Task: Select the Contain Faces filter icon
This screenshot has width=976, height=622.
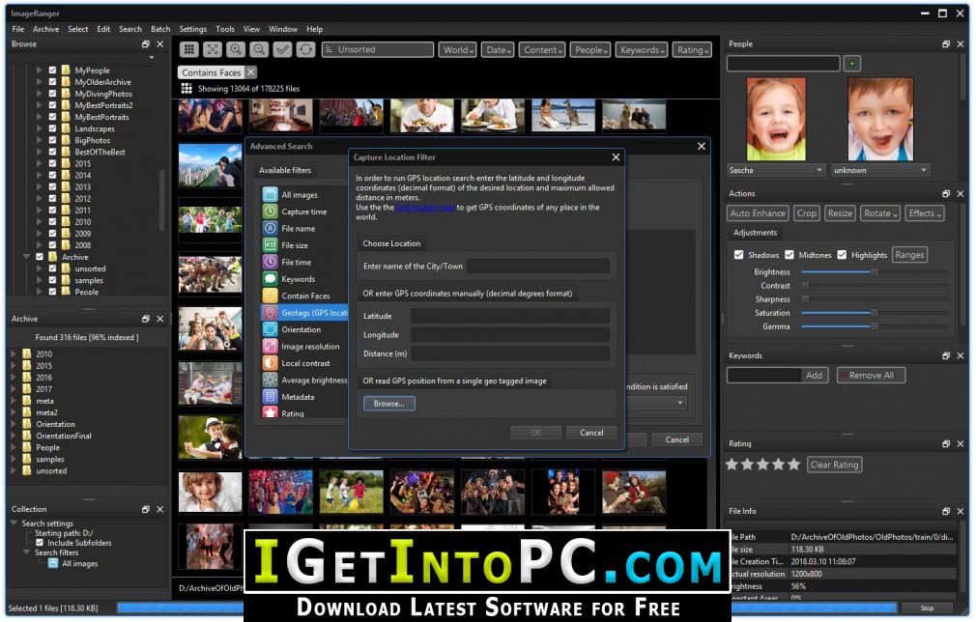Action: pyautogui.click(x=271, y=296)
